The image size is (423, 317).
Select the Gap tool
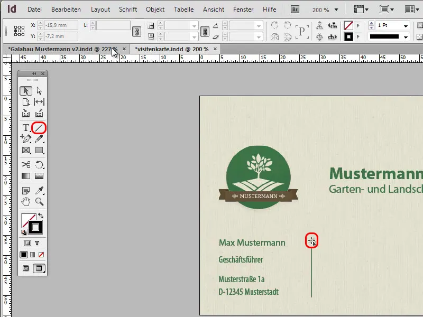click(x=39, y=102)
